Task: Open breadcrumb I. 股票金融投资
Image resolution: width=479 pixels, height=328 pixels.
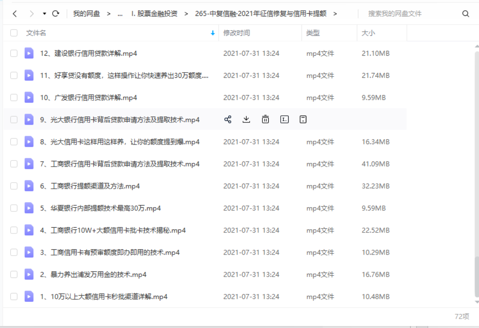Action: [x=154, y=13]
